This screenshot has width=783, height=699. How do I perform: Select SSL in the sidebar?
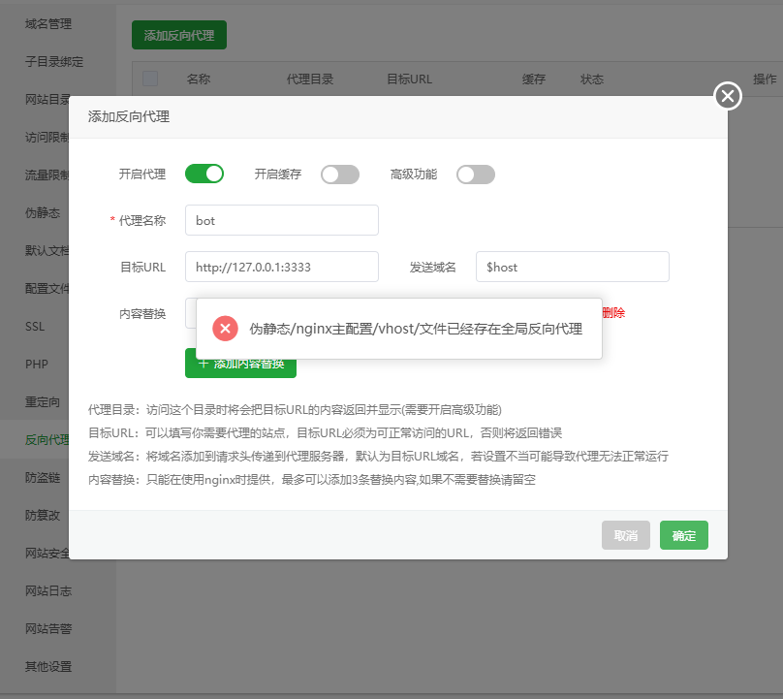[35, 327]
